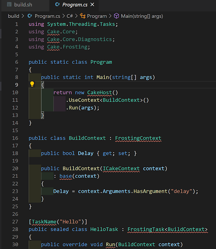Viewport: 216px width, 249px height.
Task: Click the FrostingContext base class name
Action: (x=138, y=138)
